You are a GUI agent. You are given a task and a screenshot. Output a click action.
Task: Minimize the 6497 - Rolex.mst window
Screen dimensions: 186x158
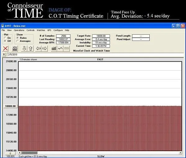(x=174, y=26)
